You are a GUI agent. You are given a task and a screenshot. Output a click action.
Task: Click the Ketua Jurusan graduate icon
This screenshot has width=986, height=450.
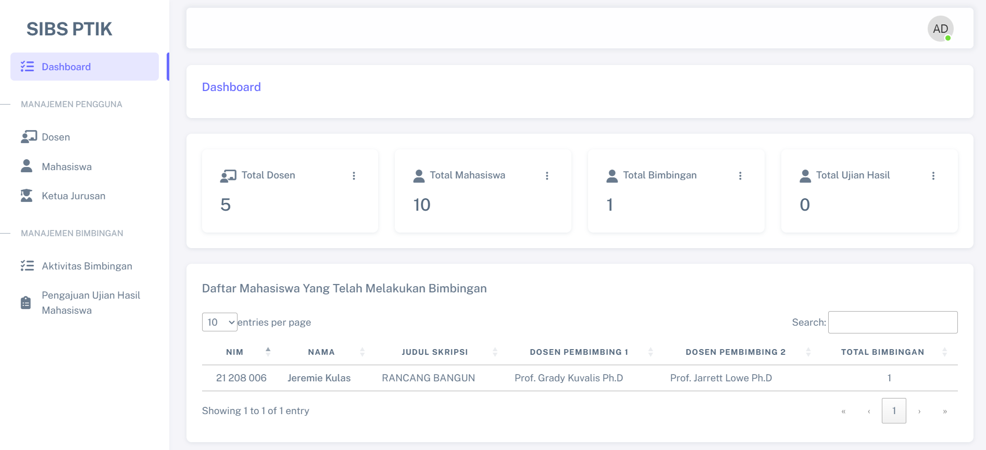[x=27, y=196]
